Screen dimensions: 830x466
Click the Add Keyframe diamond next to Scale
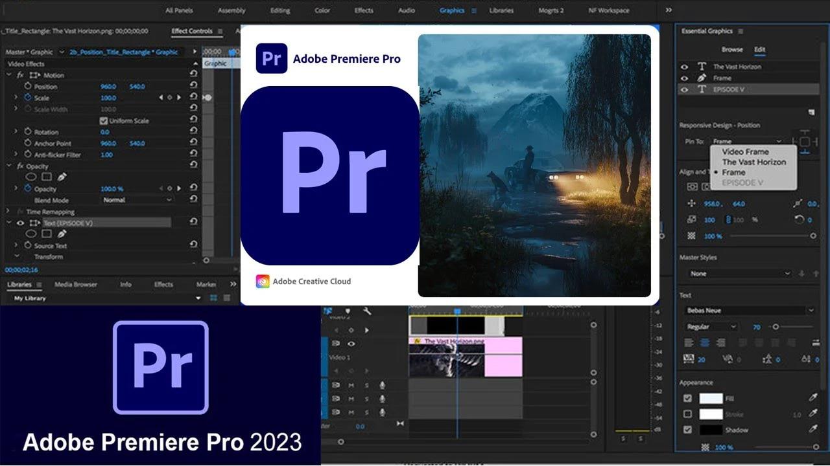(x=170, y=97)
